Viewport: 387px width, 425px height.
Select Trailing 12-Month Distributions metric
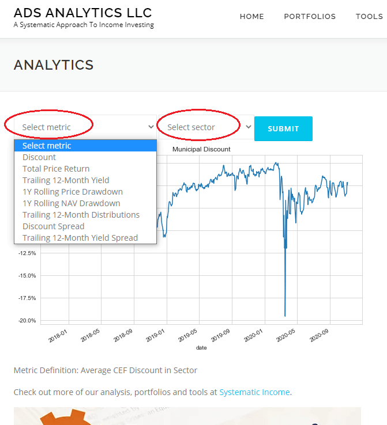click(x=81, y=215)
